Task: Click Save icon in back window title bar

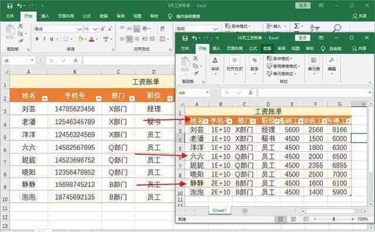Action: (10, 6)
